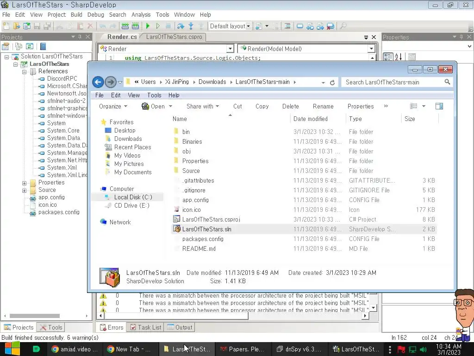Click the Open File toolbar icon in SharpDevelop
This screenshot has height=356, width=474.
[16, 26]
